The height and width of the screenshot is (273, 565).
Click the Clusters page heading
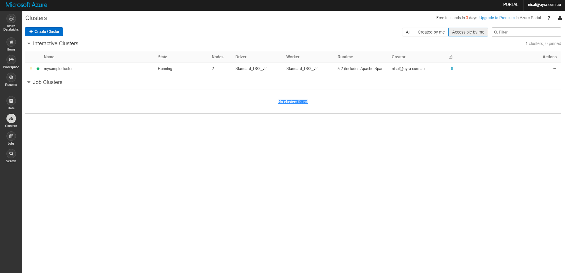click(x=36, y=18)
